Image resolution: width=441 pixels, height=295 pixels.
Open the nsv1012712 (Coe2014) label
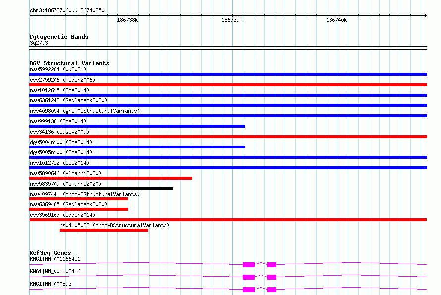(x=59, y=163)
